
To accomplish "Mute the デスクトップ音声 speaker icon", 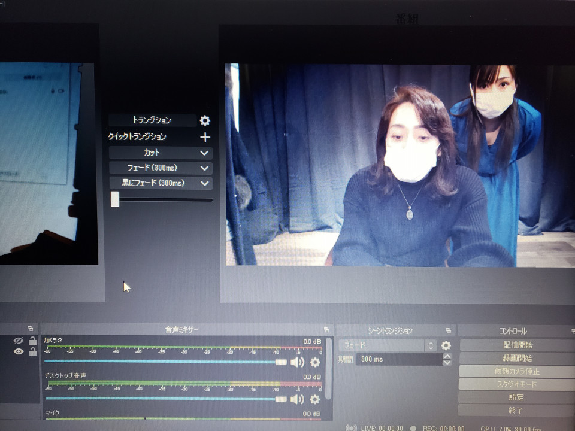I will click(x=297, y=399).
